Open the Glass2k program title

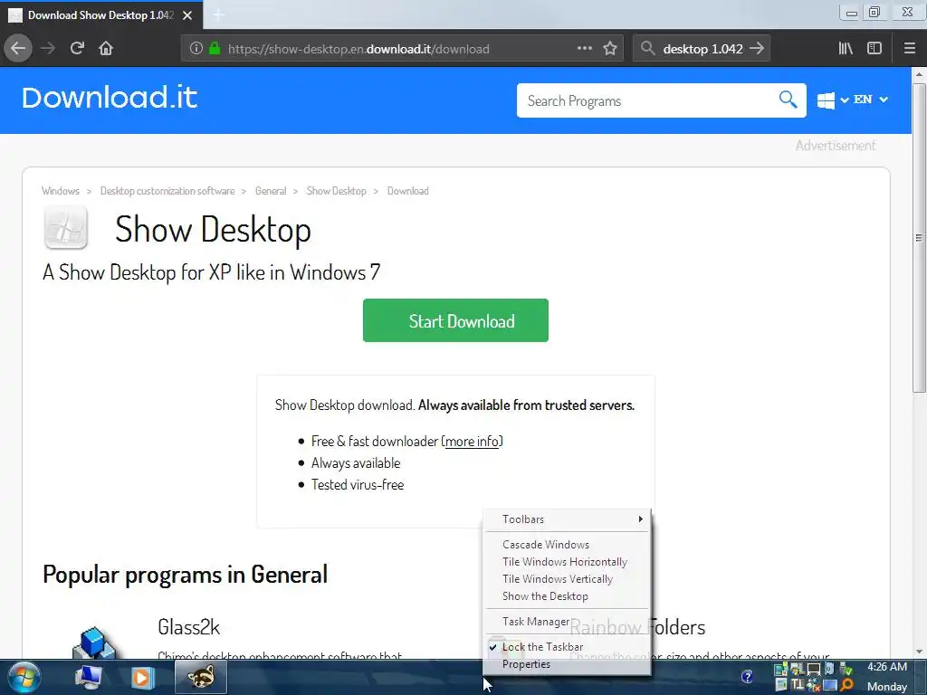click(188, 627)
